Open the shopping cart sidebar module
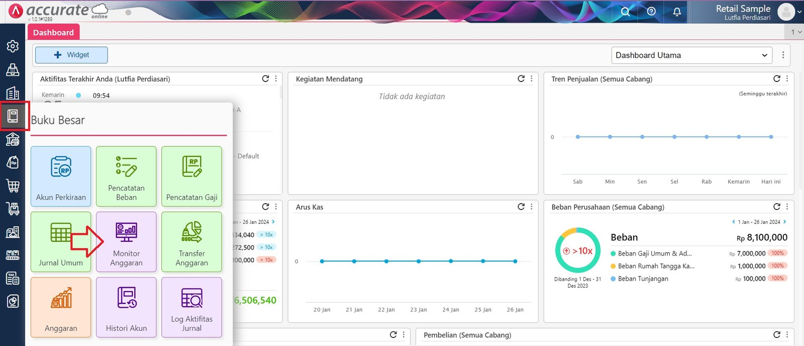Viewport: 804px width, 346px height. [13, 186]
